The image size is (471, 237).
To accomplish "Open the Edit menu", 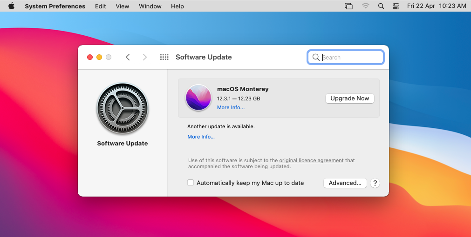I will (100, 7).
